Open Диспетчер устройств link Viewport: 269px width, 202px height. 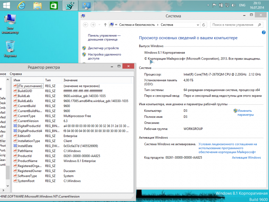point(103,48)
